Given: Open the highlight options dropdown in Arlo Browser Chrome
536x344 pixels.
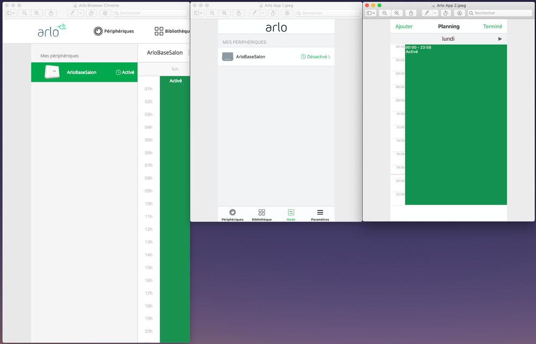Looking at the screenshot, I should click(x=81, y=13).
